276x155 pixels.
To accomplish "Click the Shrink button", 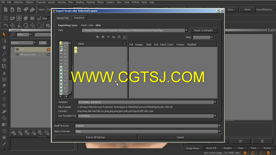I will [x=247, y=10].
